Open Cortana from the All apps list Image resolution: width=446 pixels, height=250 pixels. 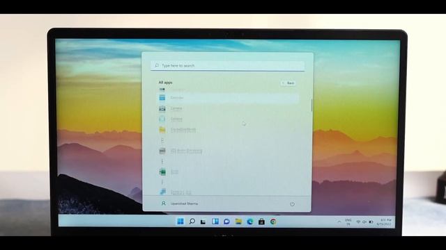(x=228, y=119)
